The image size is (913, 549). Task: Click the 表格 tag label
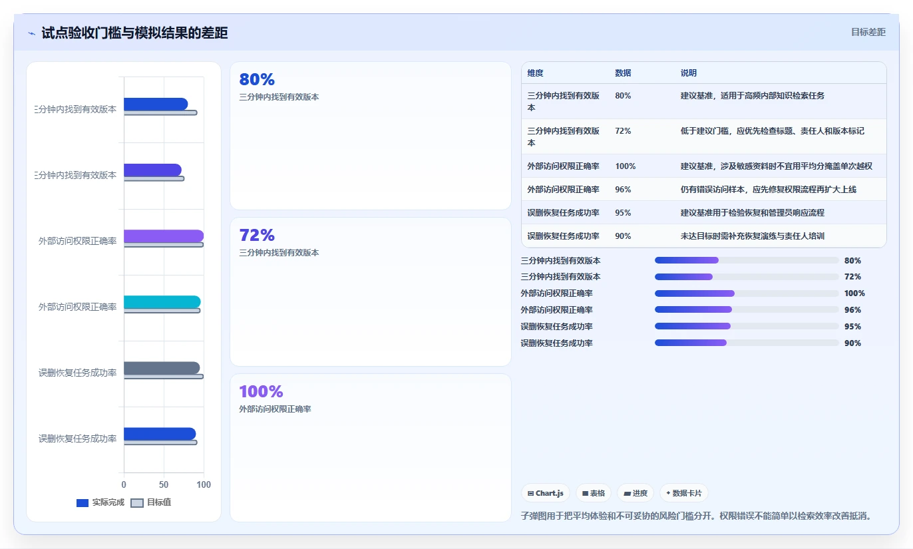pos(598,493)
